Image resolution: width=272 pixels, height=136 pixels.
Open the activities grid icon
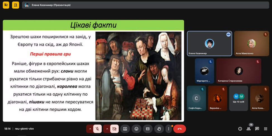tap(266, 129)
